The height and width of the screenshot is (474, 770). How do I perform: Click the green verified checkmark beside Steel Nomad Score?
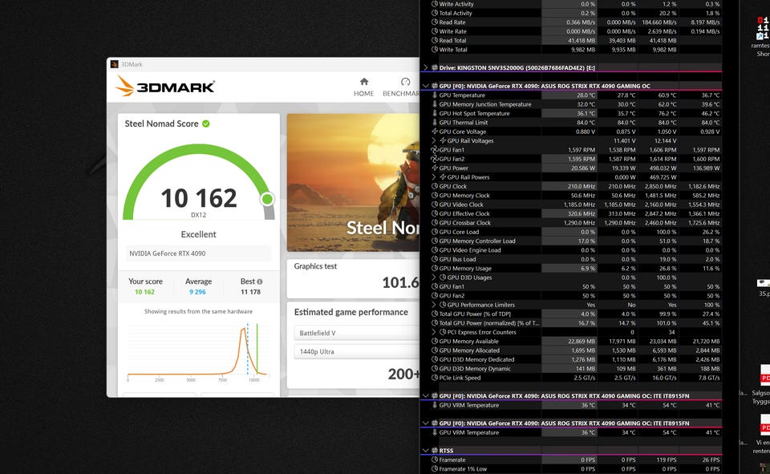coord(206,124)
